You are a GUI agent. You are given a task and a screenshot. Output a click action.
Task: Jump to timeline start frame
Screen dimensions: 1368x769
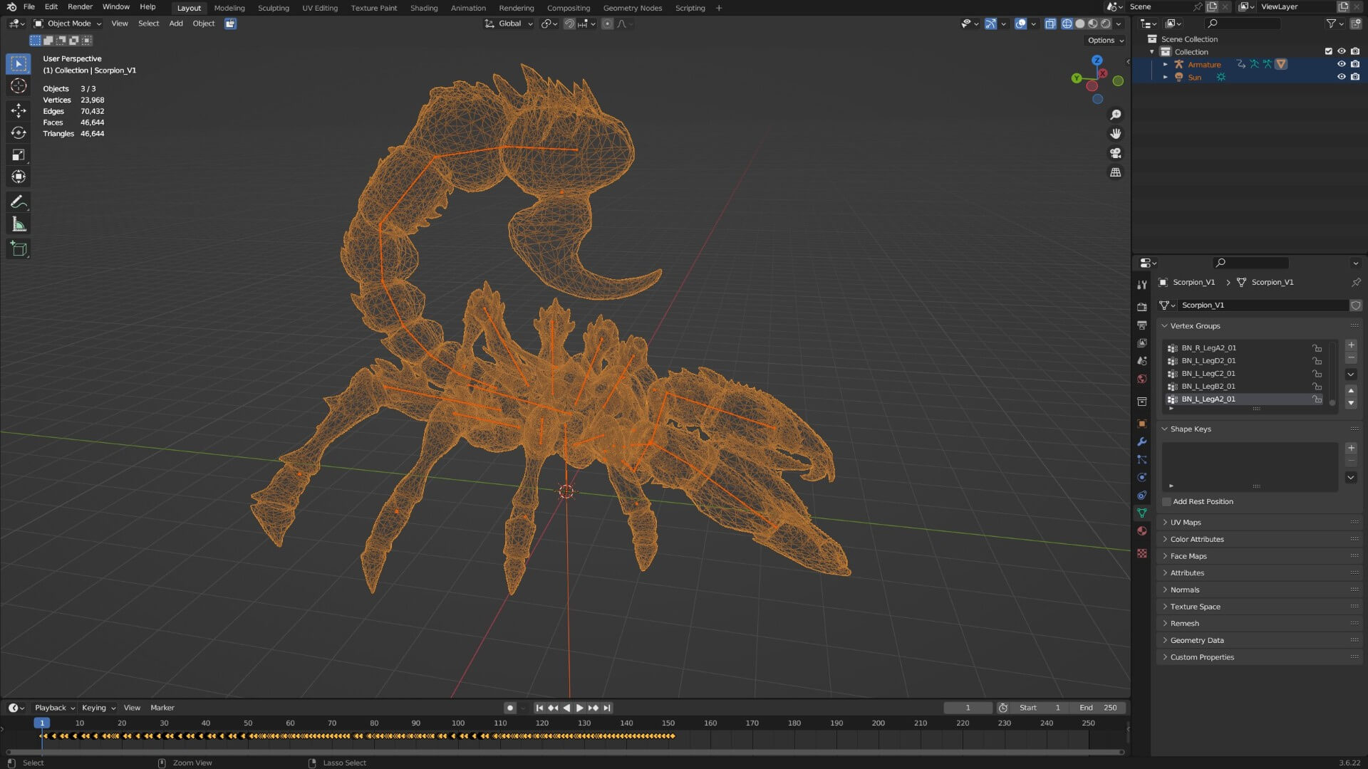click(x=539, y=708)
